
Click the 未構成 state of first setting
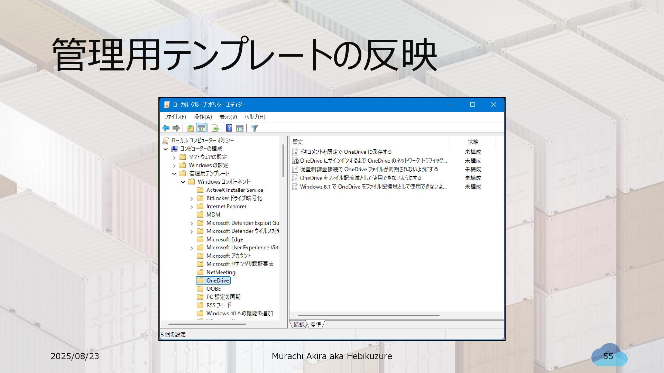coord(473,152)
